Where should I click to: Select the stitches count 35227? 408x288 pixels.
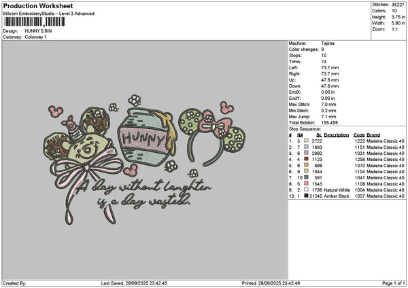pyautogui.click(x=398, y=5)
